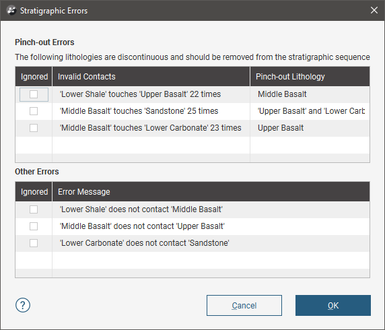
Task: Click the Invalid Contacts column header
Action: 151,77
